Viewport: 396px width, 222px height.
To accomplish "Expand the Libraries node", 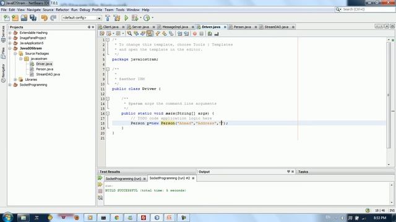I will tap(15, 80).
